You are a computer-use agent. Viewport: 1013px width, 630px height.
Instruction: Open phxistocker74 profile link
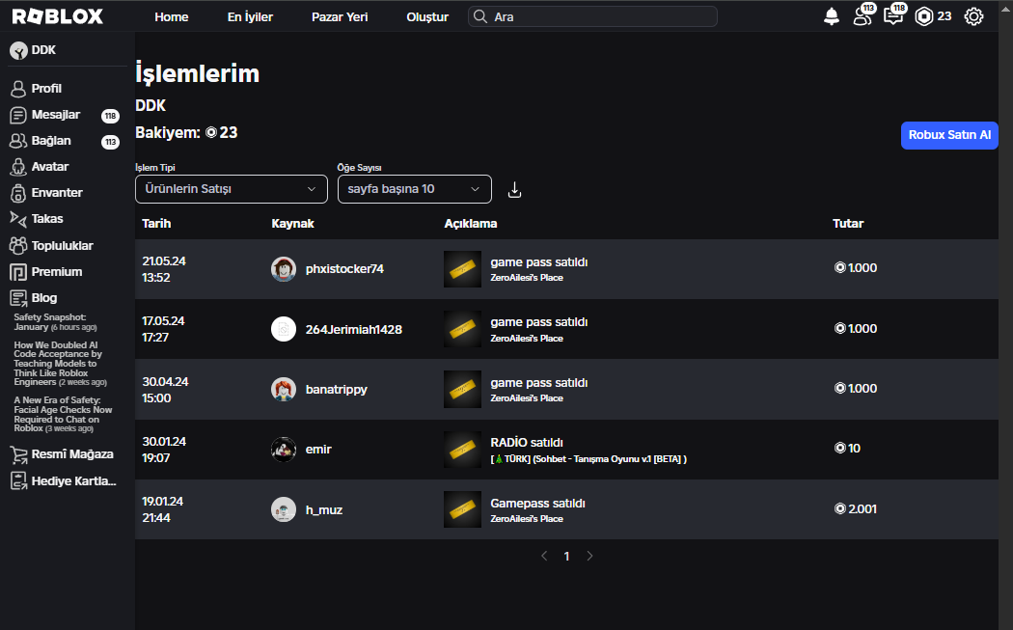tap(344, 269)
